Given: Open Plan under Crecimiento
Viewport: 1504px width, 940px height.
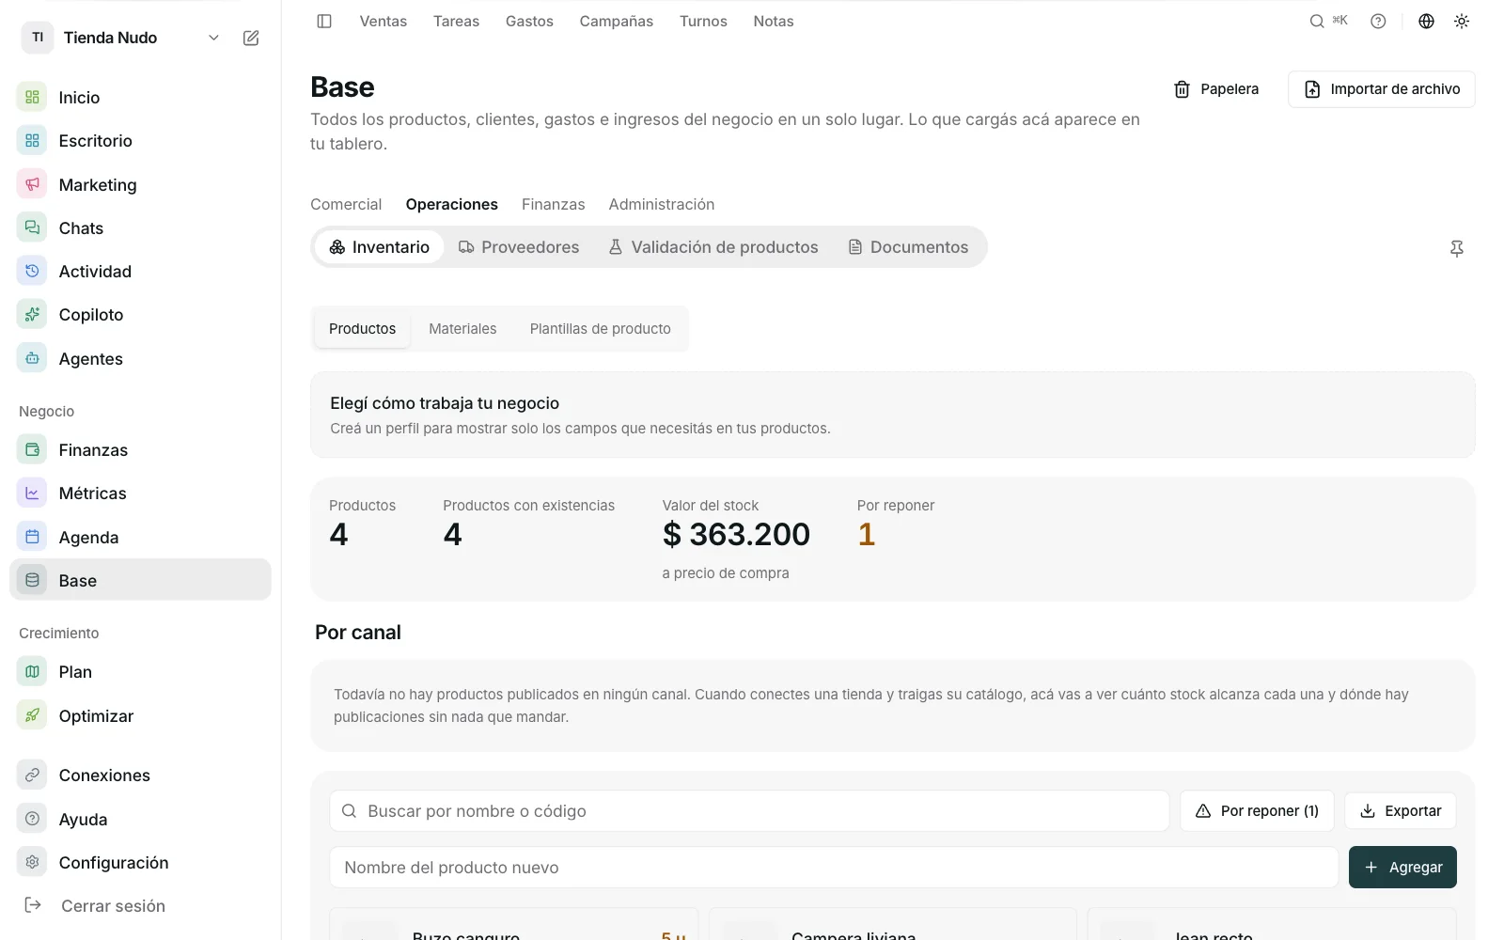Looking at the screenshot, I should [140, 671].
